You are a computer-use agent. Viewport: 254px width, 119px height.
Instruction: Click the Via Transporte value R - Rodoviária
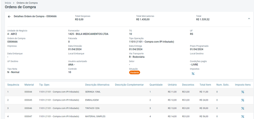click(137, 57)
